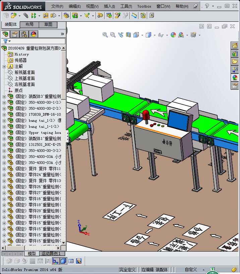Expand the 零件24^重量检测 part node
240x274 pixels.
4,175
